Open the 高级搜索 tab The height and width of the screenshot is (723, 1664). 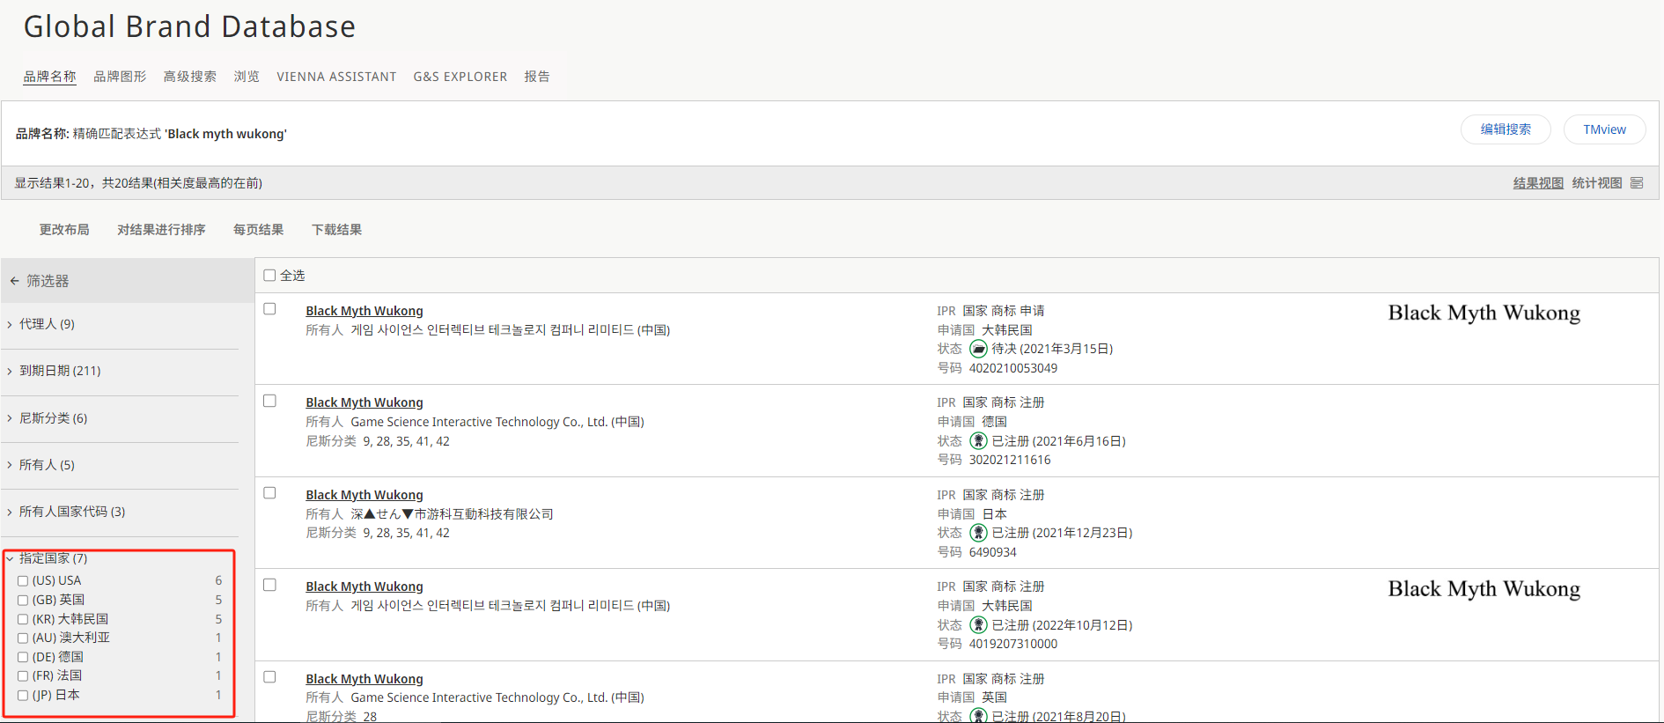click(x=189, y=77)
